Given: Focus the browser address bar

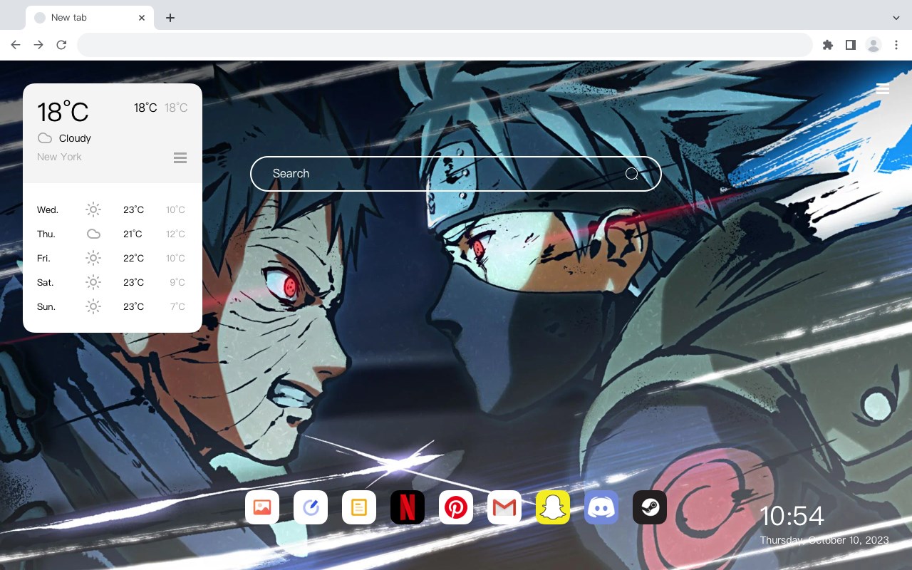Looking at the screenshot, I should [x=445, y=45].
